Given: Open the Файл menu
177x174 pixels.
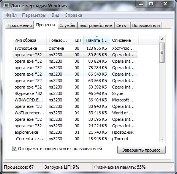Looking at the screenshot, I should click(x=11, y=15).
